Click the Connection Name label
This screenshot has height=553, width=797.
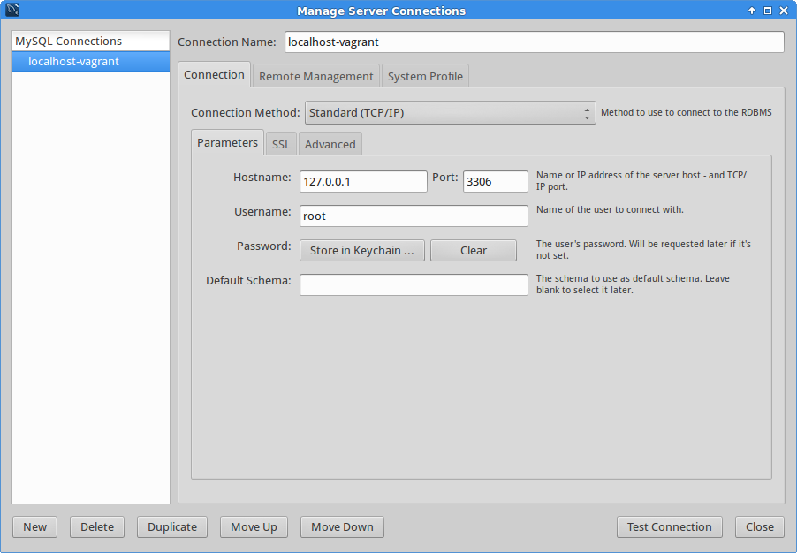coord(227,42)
